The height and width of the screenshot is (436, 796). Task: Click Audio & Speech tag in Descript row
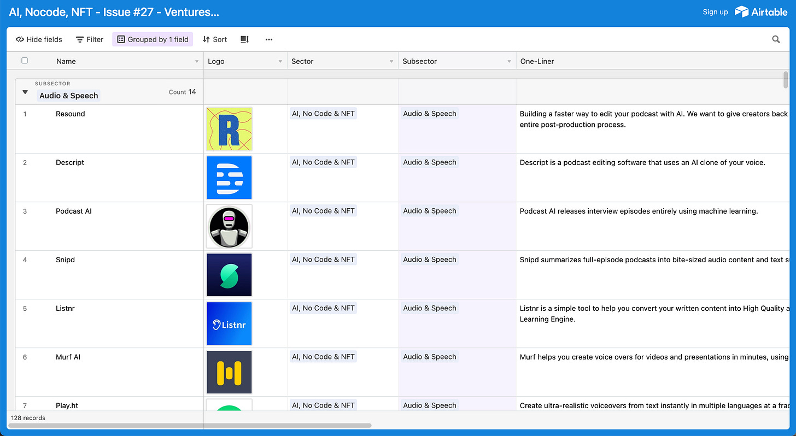pos(430,162)
